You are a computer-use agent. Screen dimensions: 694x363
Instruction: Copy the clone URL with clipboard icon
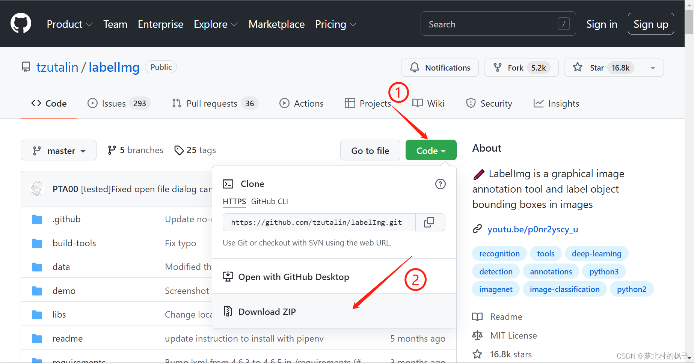[x=429, y=222]
